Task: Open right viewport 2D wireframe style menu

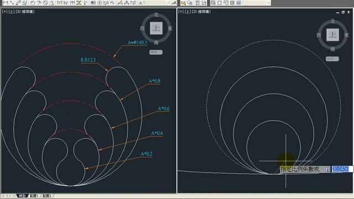Action: pos(201,12)
